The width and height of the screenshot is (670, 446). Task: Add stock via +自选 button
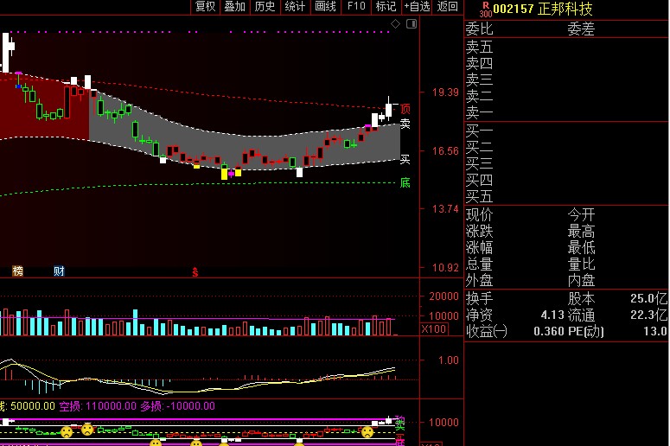click(x=416, y=7)
